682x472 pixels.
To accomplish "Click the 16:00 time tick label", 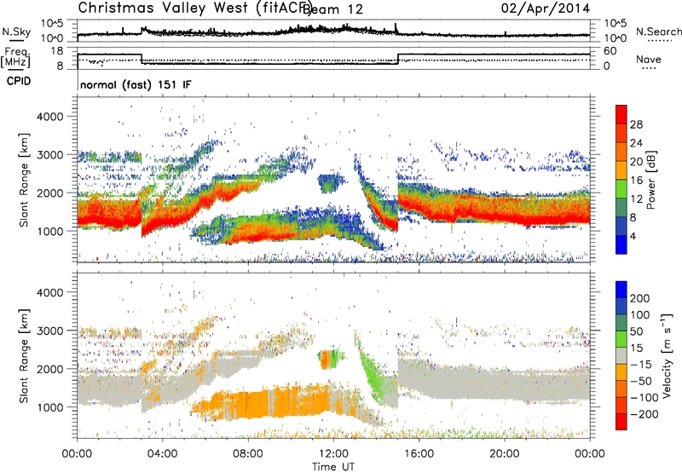I will (x=419, y=454).
